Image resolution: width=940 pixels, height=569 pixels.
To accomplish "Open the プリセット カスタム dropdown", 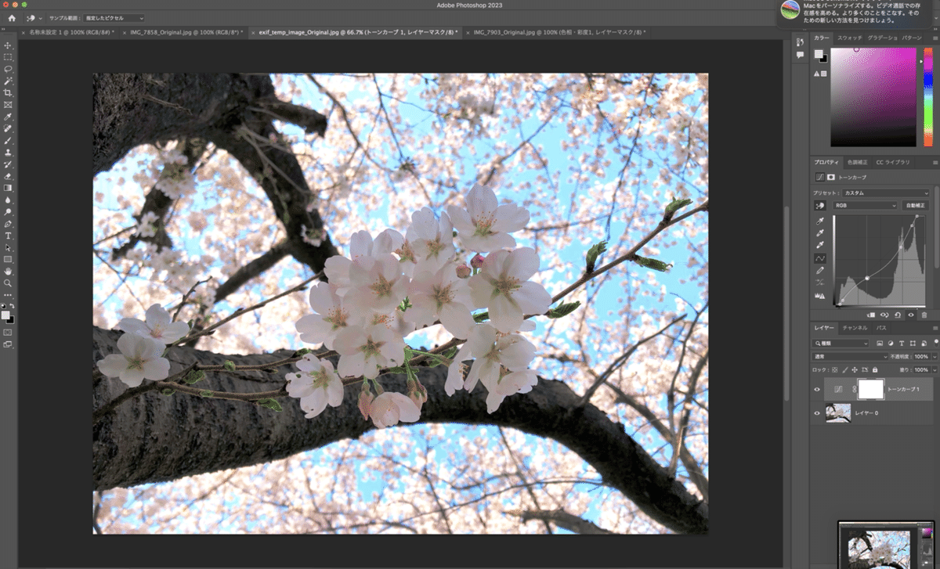I will click(885, 193).
